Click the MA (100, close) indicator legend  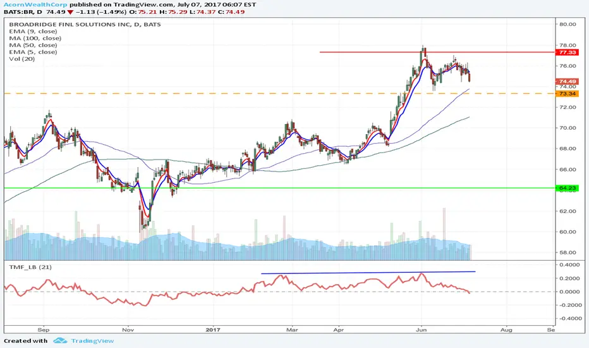[35, 38]
